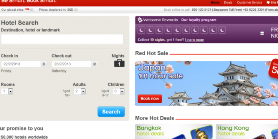Click the More Hot Deals heading

click(155, 118)
